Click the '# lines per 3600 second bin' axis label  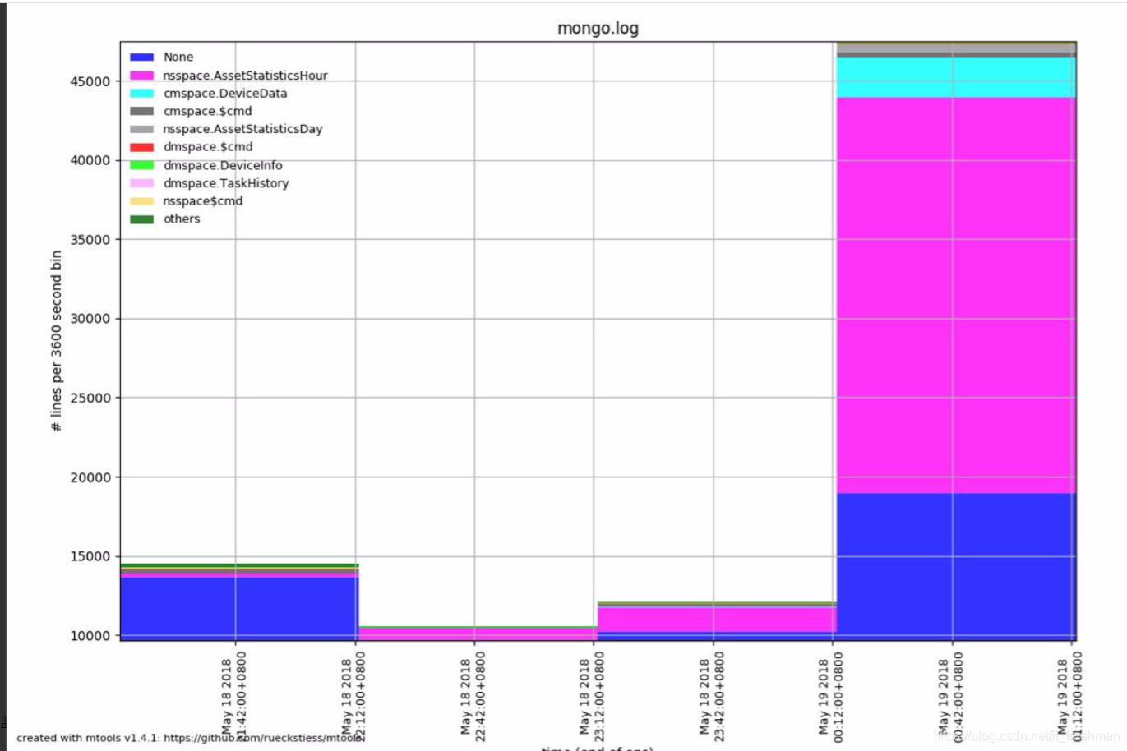coord(56,341)
